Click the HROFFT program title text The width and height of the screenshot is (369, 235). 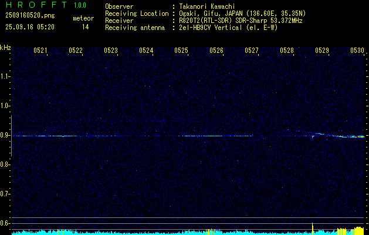tap(37, 5)
